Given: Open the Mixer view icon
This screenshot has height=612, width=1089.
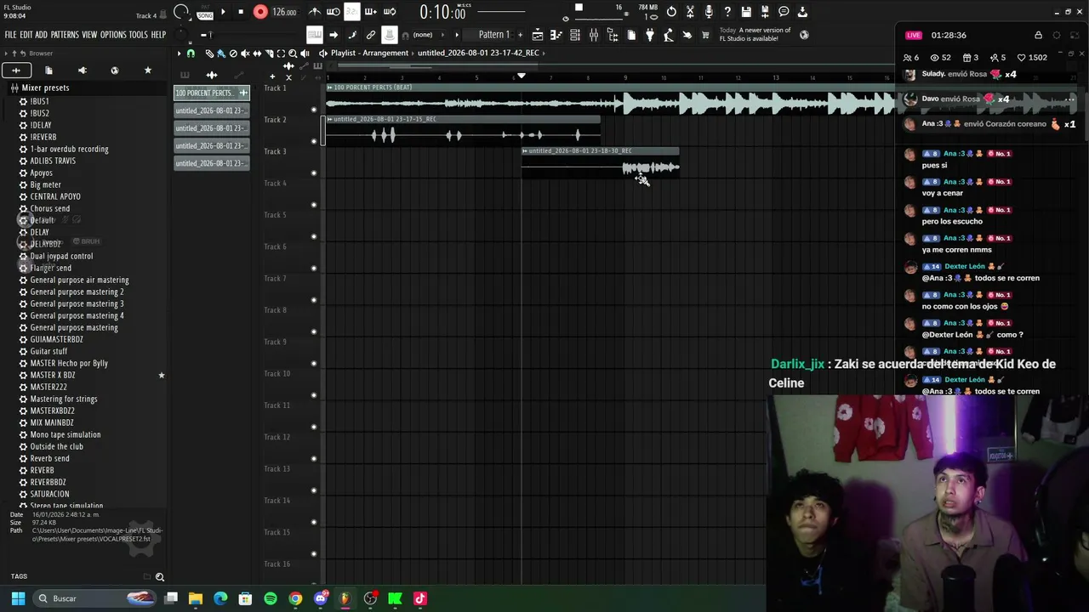Looking at the screenshot, I should tap(594, 35).
